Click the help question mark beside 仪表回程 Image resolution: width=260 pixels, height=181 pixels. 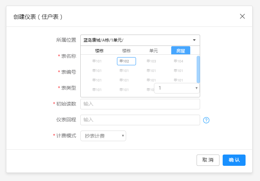point(206,120)
